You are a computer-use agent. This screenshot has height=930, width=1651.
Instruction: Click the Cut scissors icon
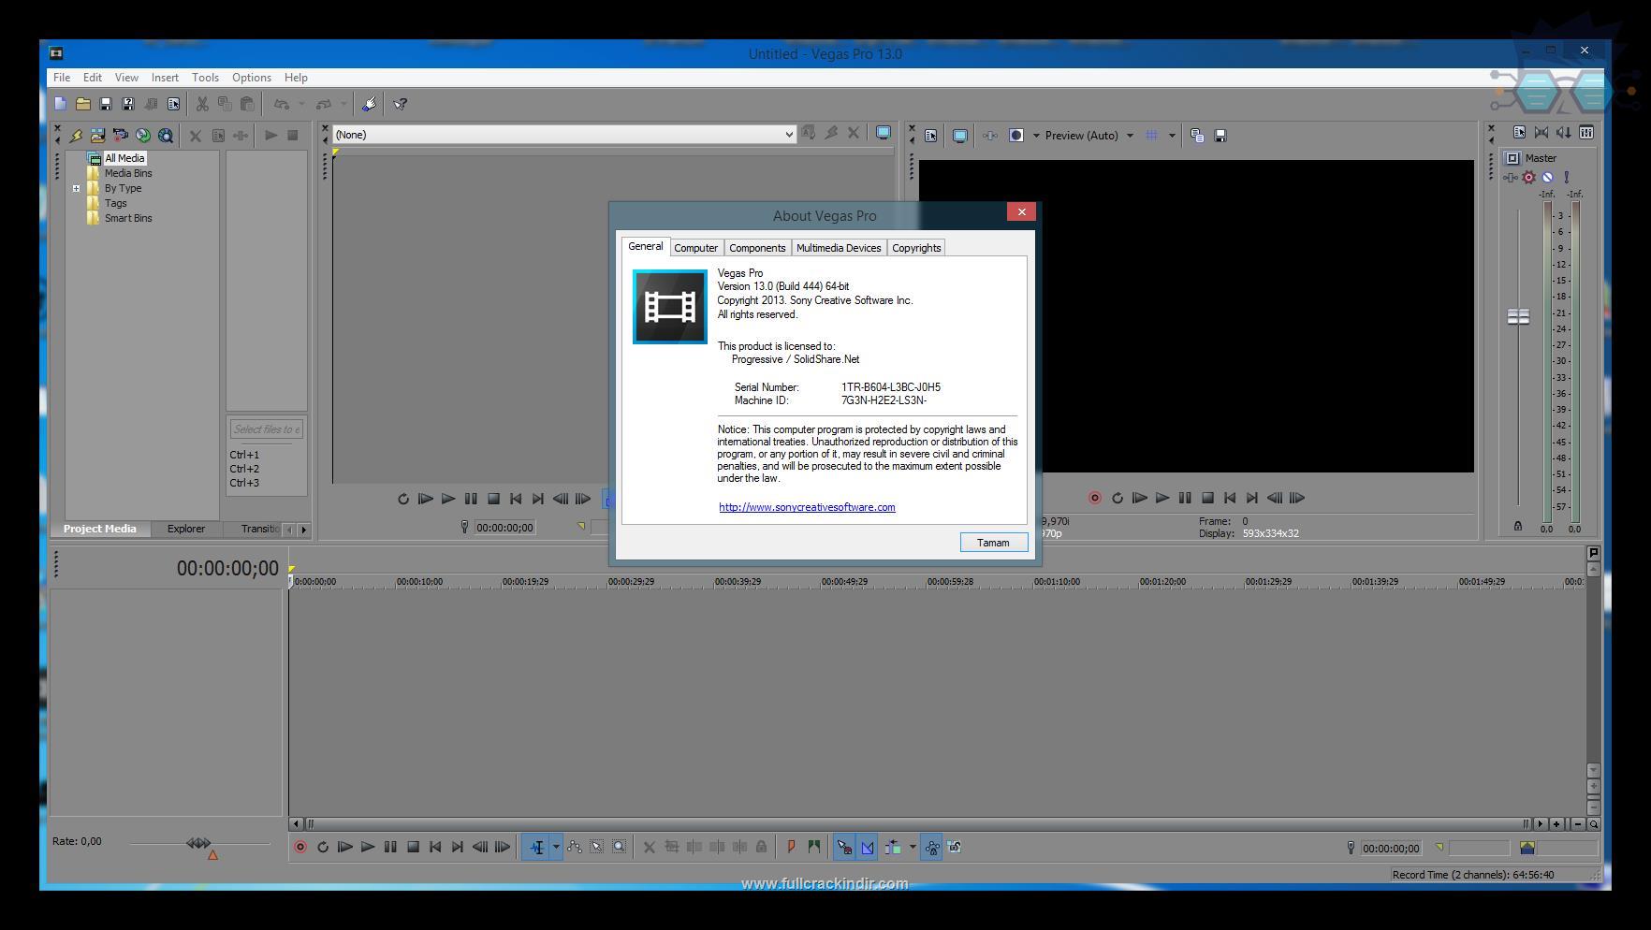point(202,104)
